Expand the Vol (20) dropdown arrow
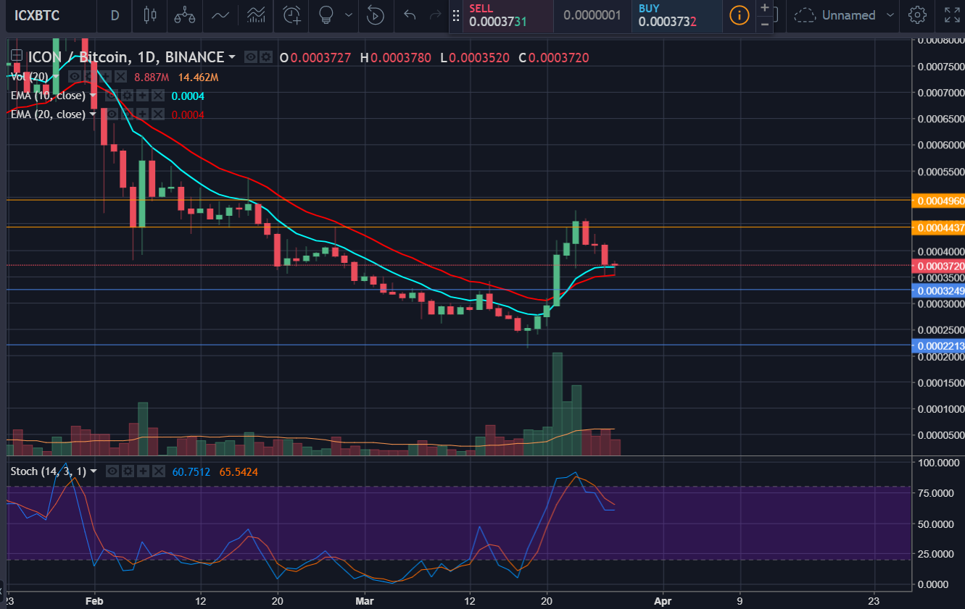965x609 pixels. click(x=56, y=77)
